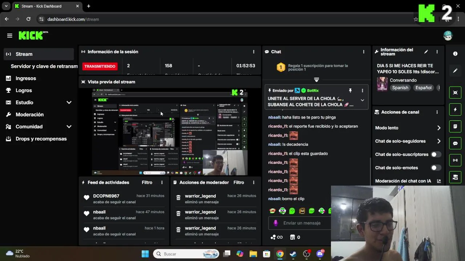Open the hamburger menu next to the Kick logo
This screenshot has width=465, height=261.
pos(10,36)
